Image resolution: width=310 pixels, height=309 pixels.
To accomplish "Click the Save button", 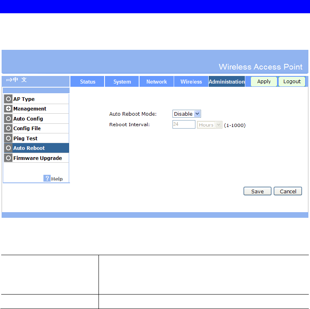I will (x=257, y=191).
